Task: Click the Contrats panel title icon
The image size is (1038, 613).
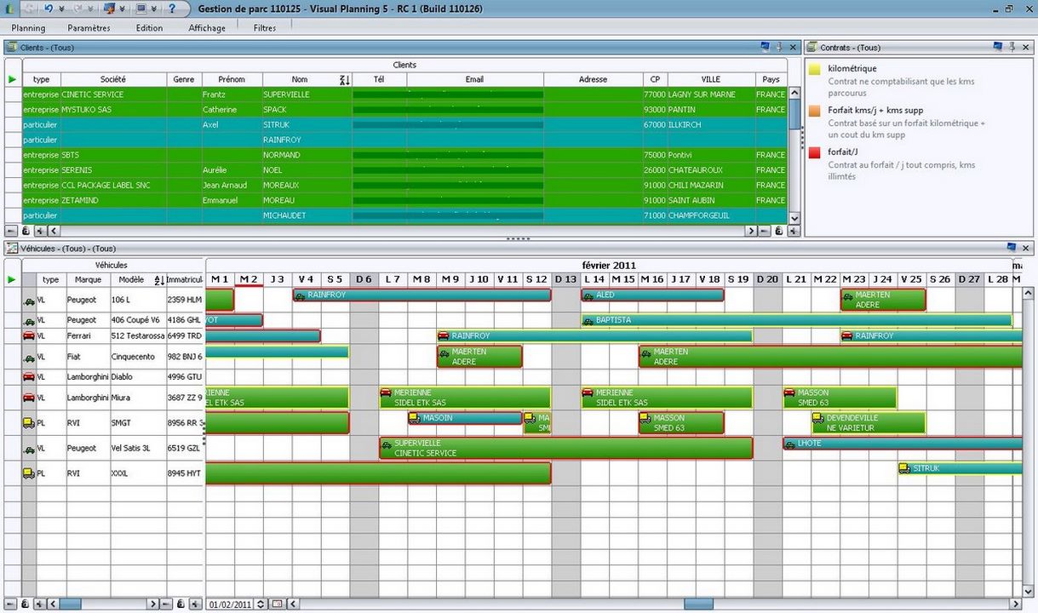Action: [812, 48]
